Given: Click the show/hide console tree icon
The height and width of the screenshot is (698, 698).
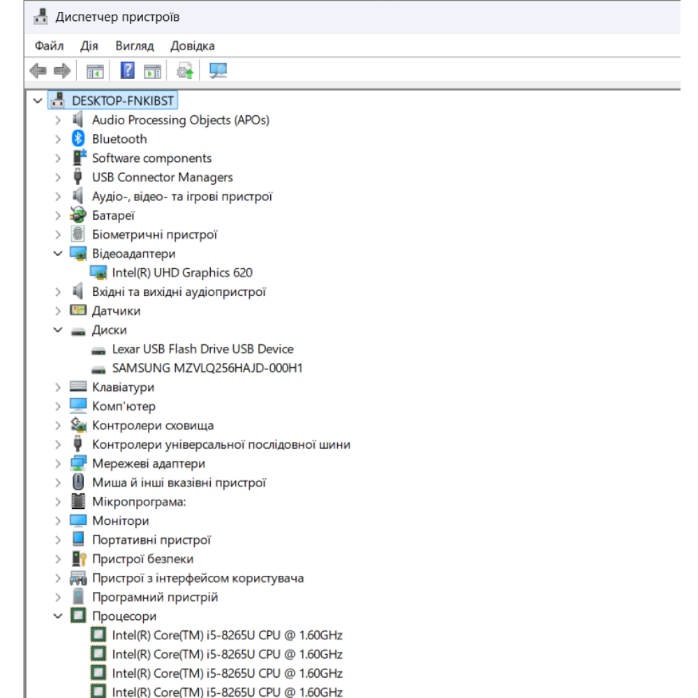Looking at the screenshot, I should [95, 71].
